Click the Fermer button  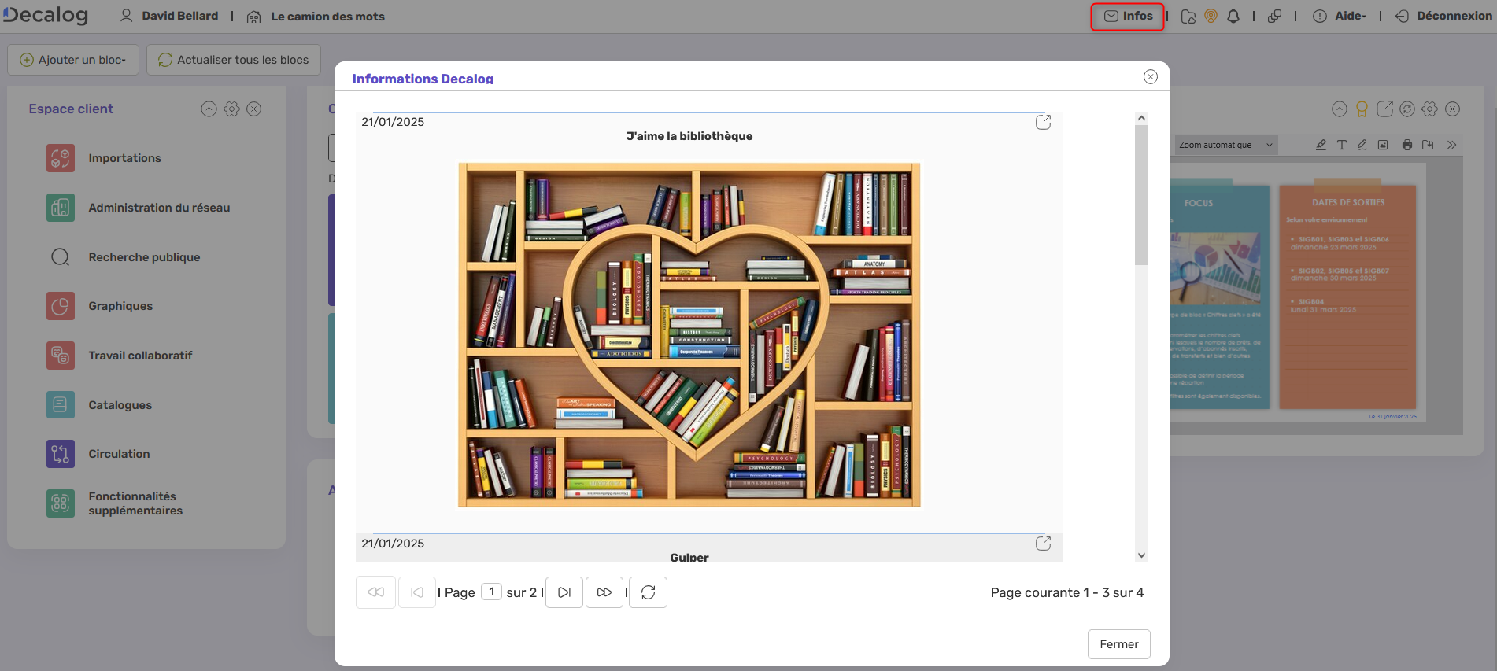1118,644
